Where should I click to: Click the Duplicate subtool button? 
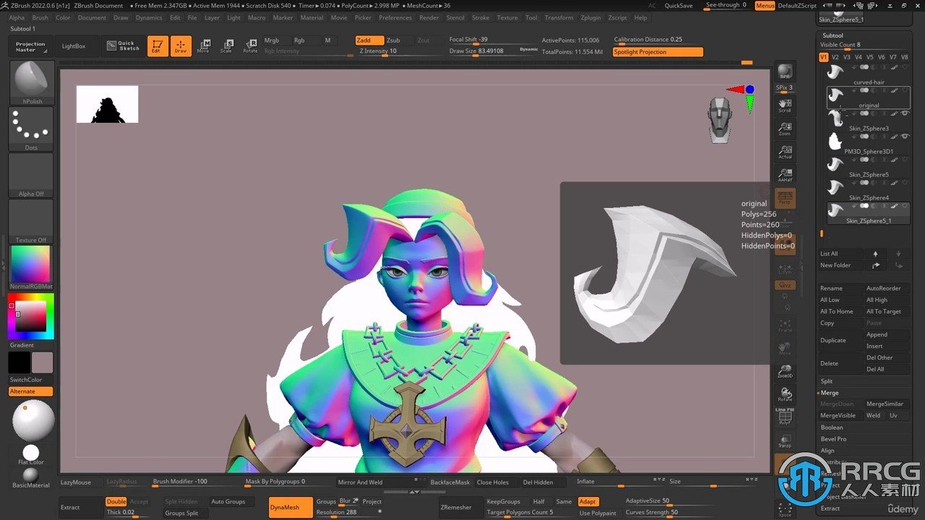click(841, 340)
